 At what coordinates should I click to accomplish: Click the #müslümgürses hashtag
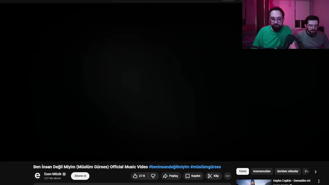point(206,167)
